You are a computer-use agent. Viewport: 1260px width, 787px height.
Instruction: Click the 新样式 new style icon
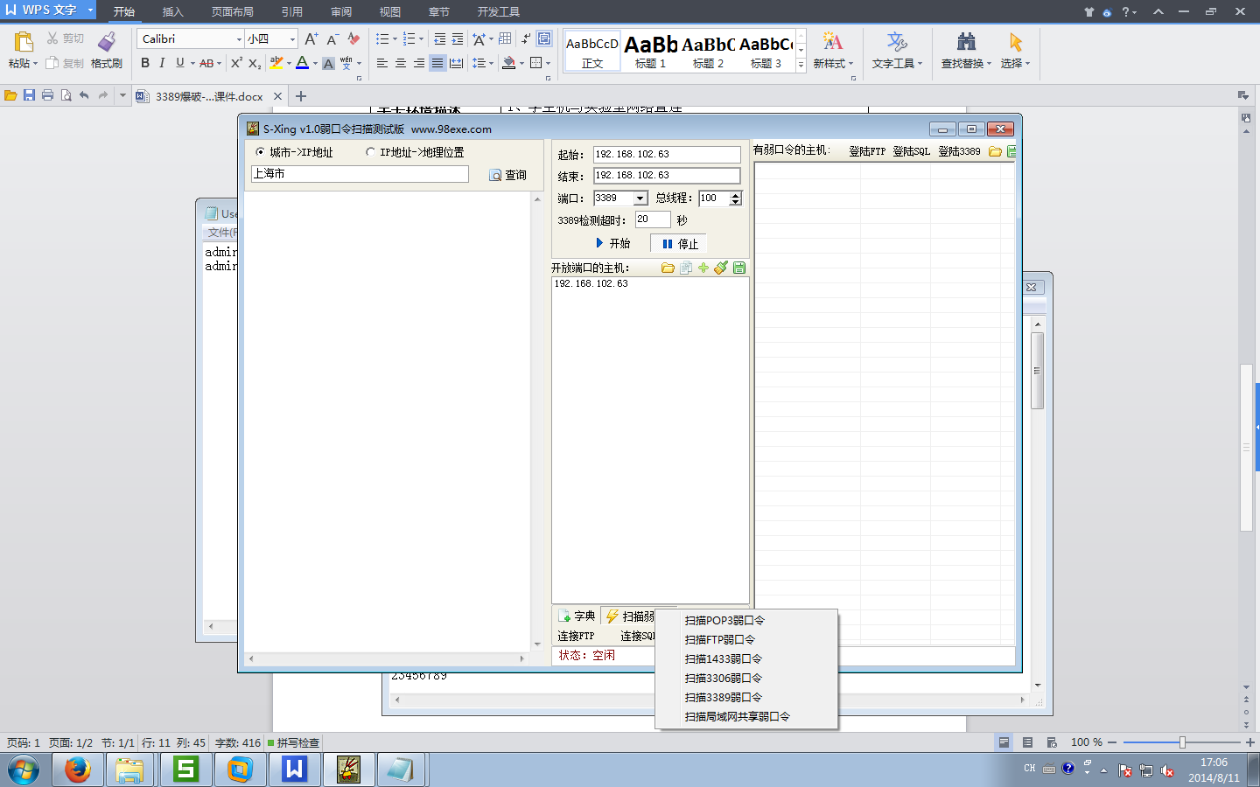(832, 41)
